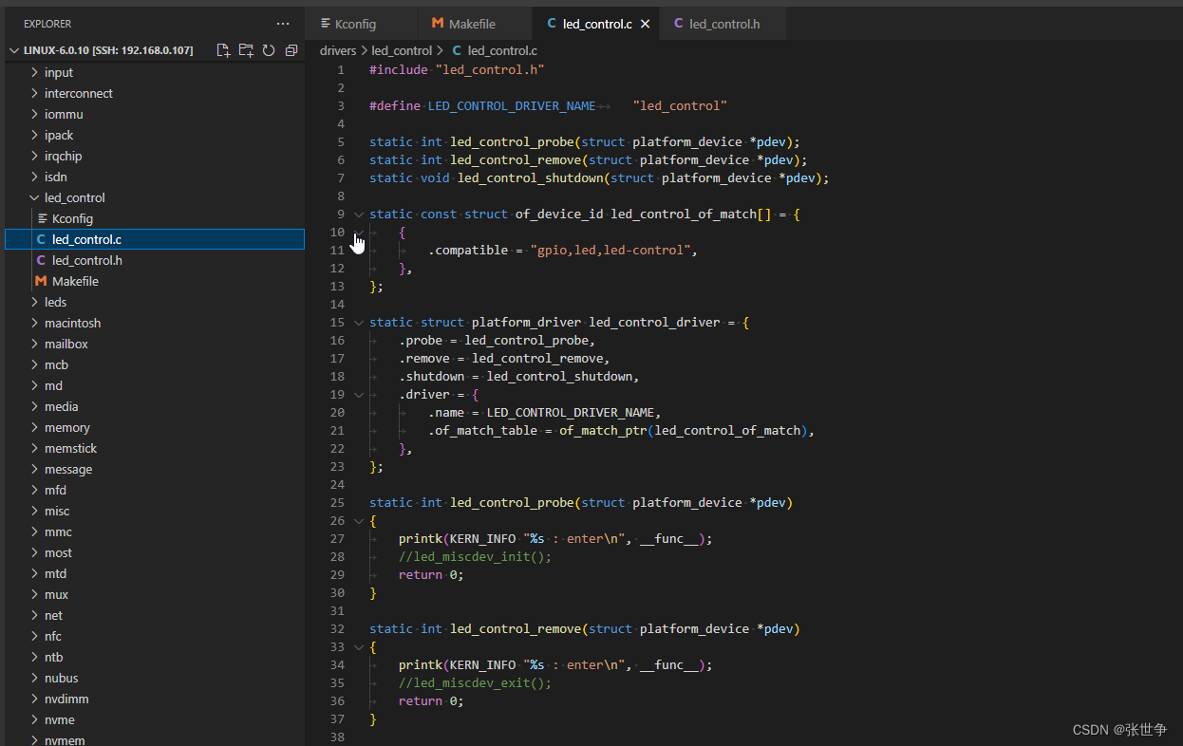The height and width of the screenshot is (746, 1183).
Task: Fold the platform_driver struct at line 15
Action: pyautogui.click(x=359, y=323)
